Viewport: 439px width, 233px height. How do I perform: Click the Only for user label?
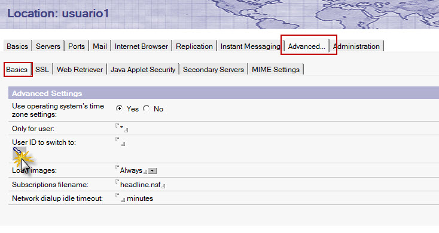33,129
